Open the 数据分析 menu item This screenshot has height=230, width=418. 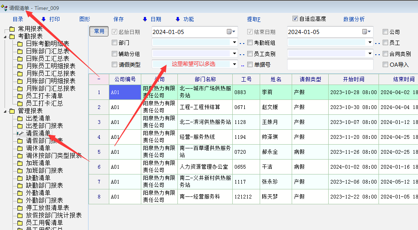coord(354,19)
